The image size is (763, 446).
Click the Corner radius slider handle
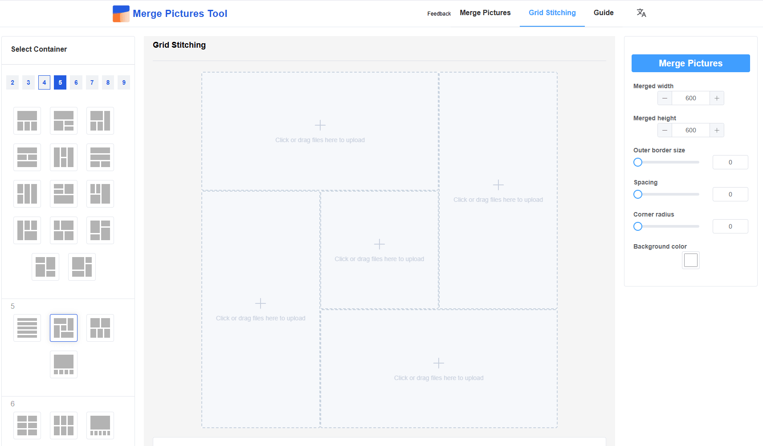pyautogui.click(x=638, y=226)
